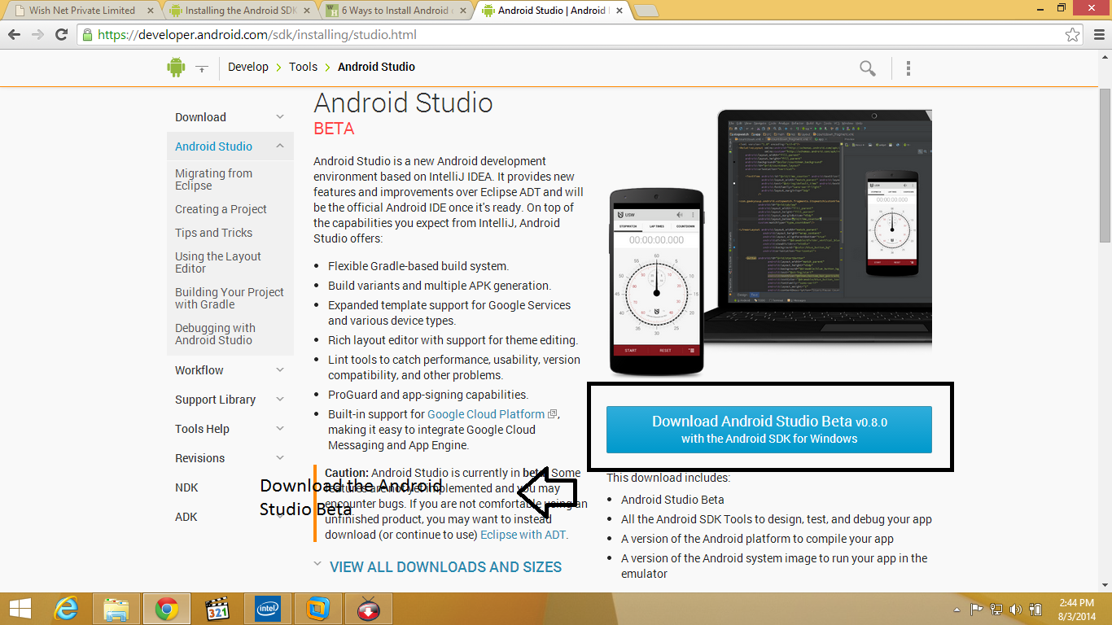Close the Wish Net Private Limited tab
The width and height of the screenshot is (1112, 625).
pos(150,11)
